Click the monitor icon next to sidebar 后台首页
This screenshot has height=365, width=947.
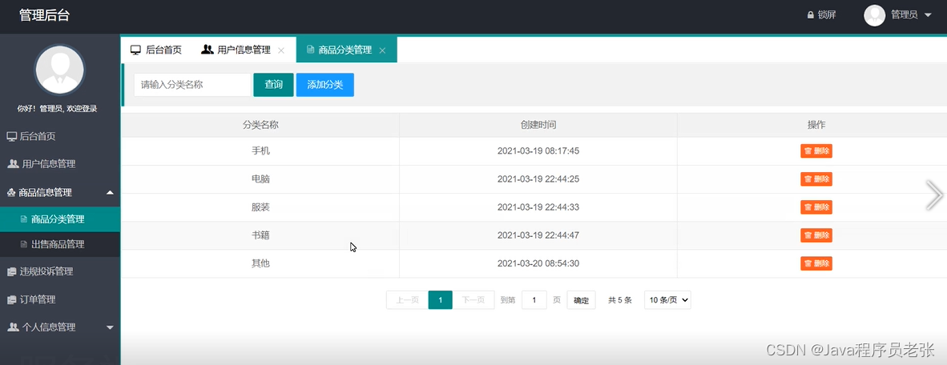tap(11, 136)
